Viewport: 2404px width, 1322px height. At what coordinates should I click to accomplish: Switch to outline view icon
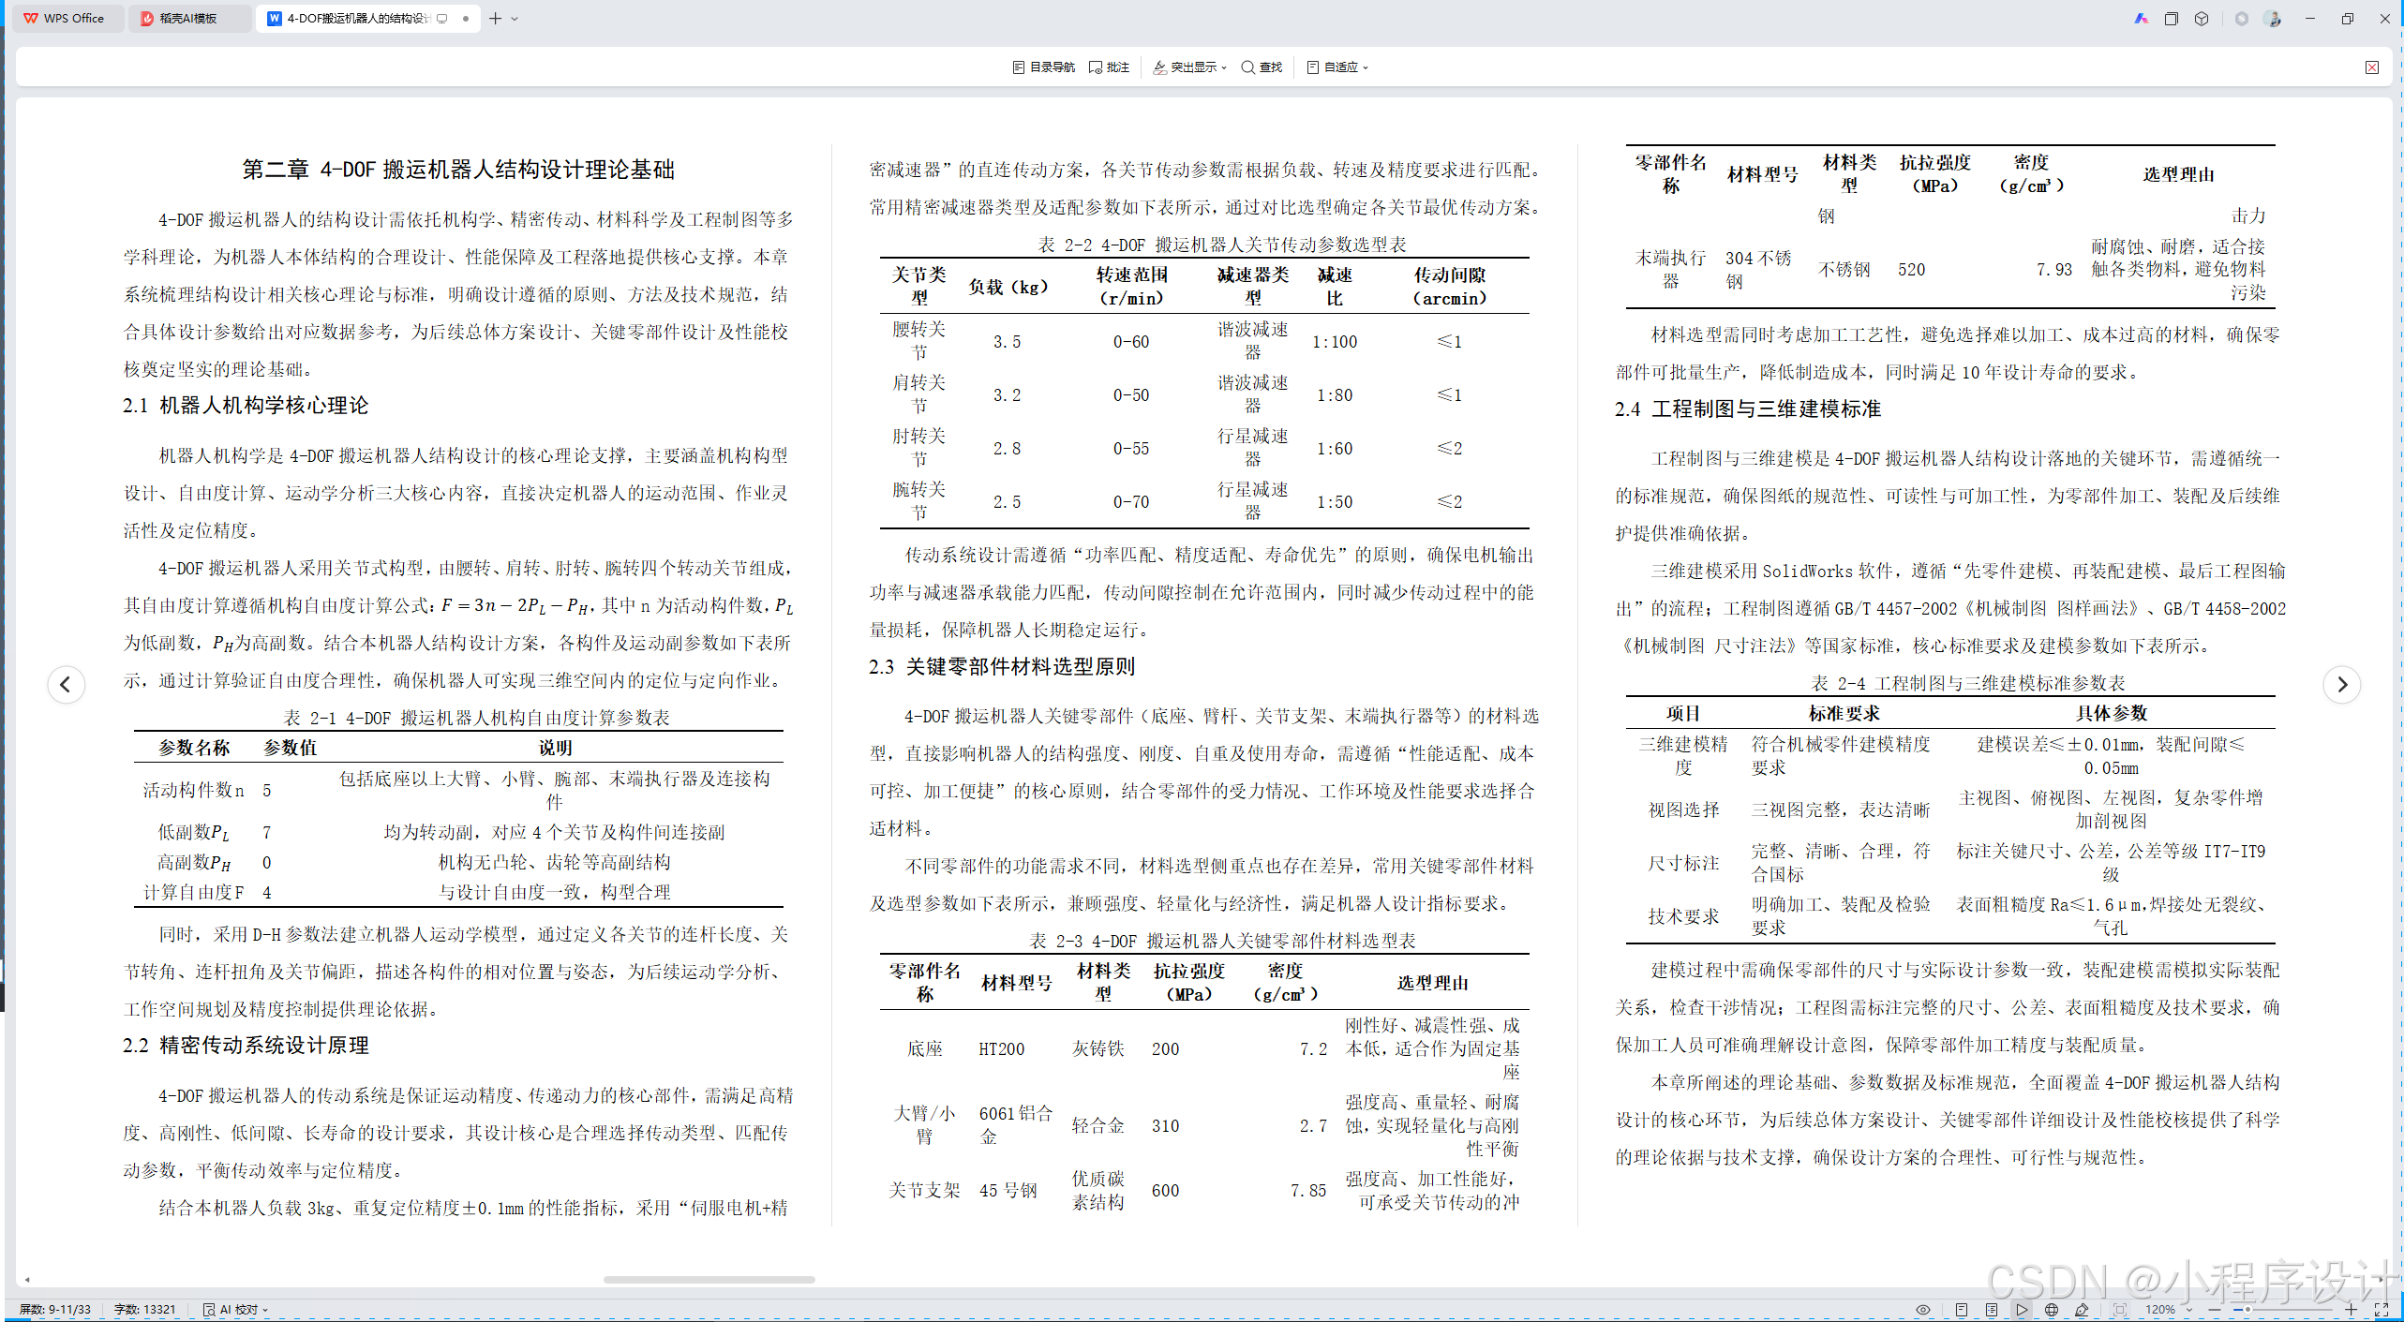[x=1992, y=1309]
